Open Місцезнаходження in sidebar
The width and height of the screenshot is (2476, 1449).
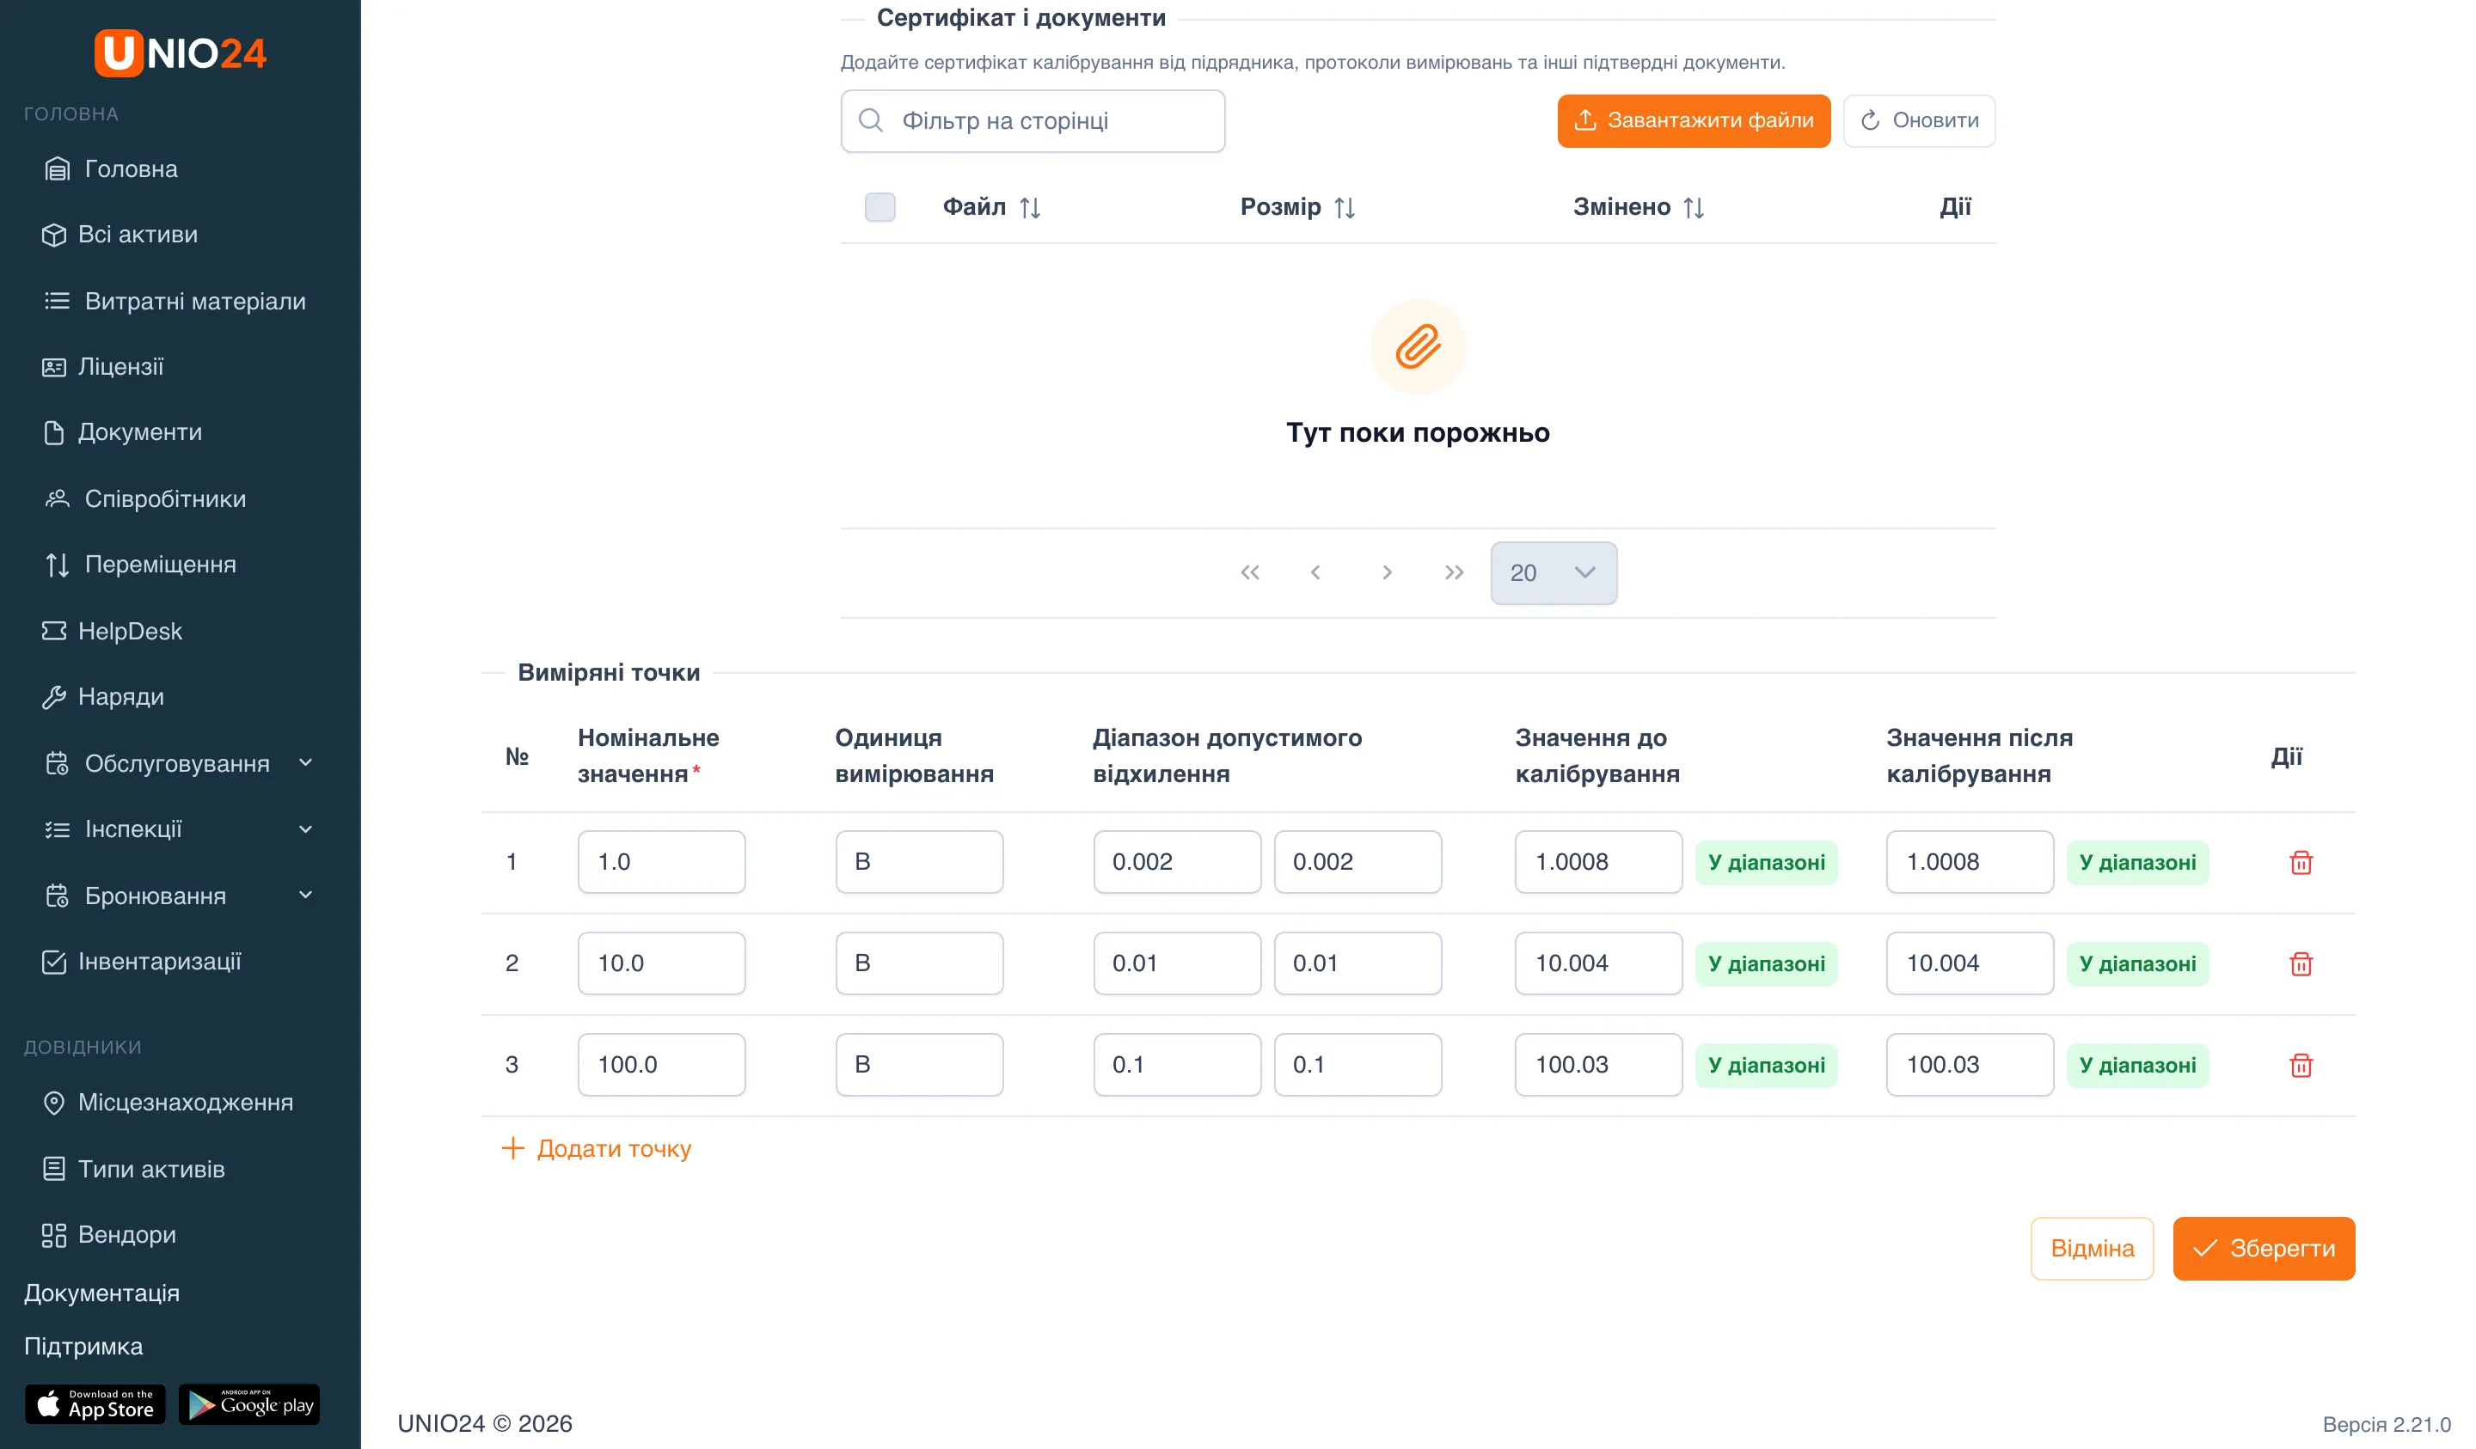167,1104
